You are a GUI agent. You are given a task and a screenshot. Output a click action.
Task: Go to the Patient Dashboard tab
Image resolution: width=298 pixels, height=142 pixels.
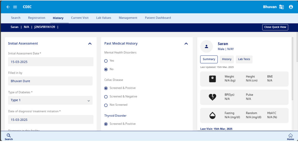(x=158, y=18)
